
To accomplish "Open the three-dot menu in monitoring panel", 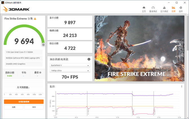I will (182, 87).
